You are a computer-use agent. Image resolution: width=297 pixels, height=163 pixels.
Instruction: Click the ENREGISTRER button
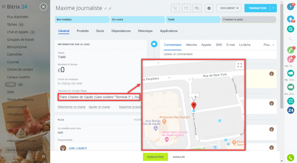(x=155, y=157)
